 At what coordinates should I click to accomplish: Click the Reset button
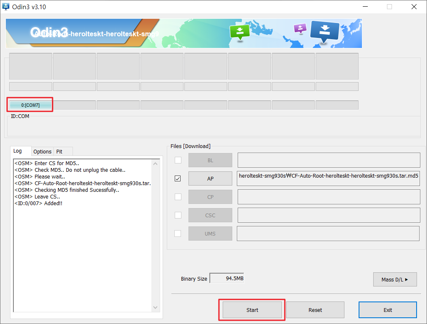(x=315, y=310)
